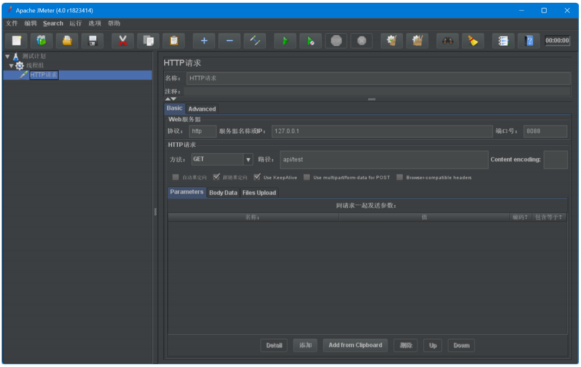Switch to the Advanced tab
The image size is (581, 367).
(x=202, y=109)
